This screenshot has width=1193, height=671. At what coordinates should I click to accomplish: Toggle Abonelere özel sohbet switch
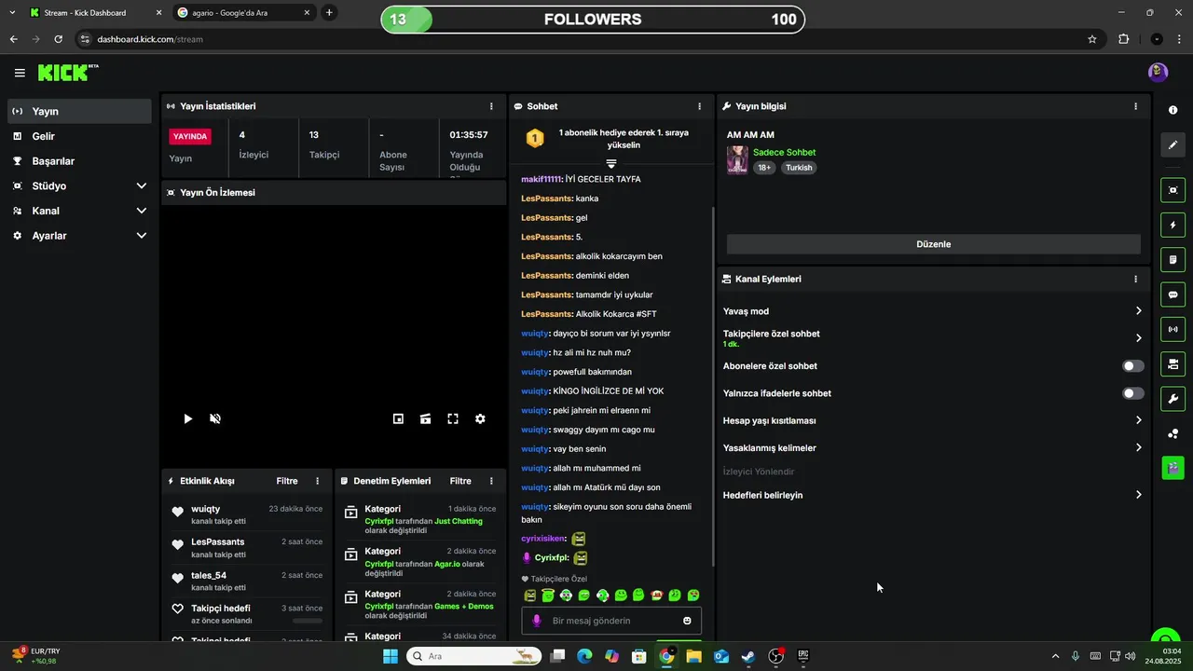1132,366
